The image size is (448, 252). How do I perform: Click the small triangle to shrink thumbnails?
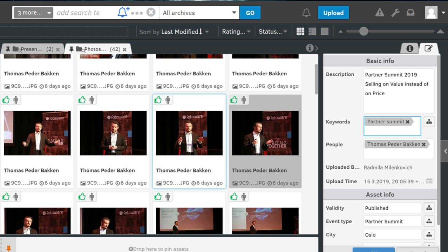pos(340,32)
